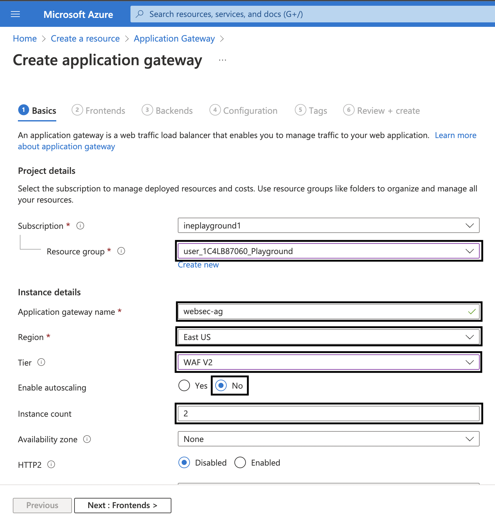The width and height of the screenshot is (495, 526).
Task: Click the search magnifier icon
Action: point(139,14)
